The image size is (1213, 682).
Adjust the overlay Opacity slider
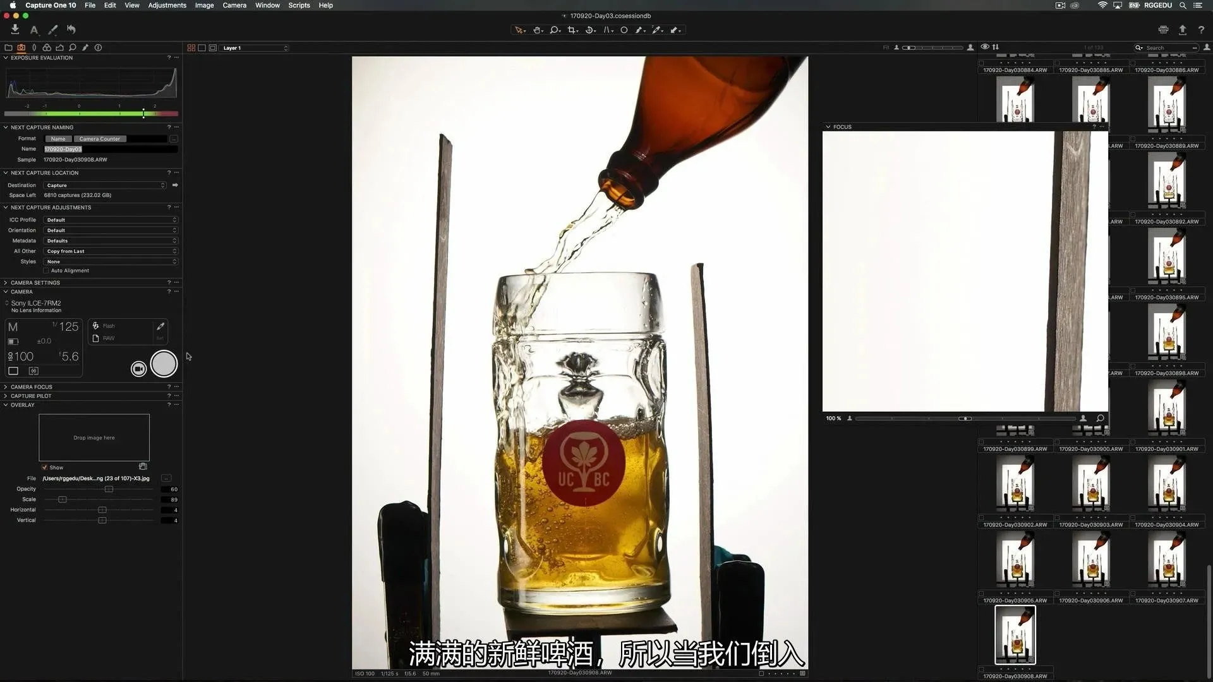pos(109,489)
